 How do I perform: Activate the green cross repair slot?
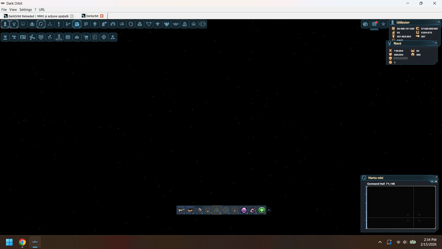pos(262,210)
